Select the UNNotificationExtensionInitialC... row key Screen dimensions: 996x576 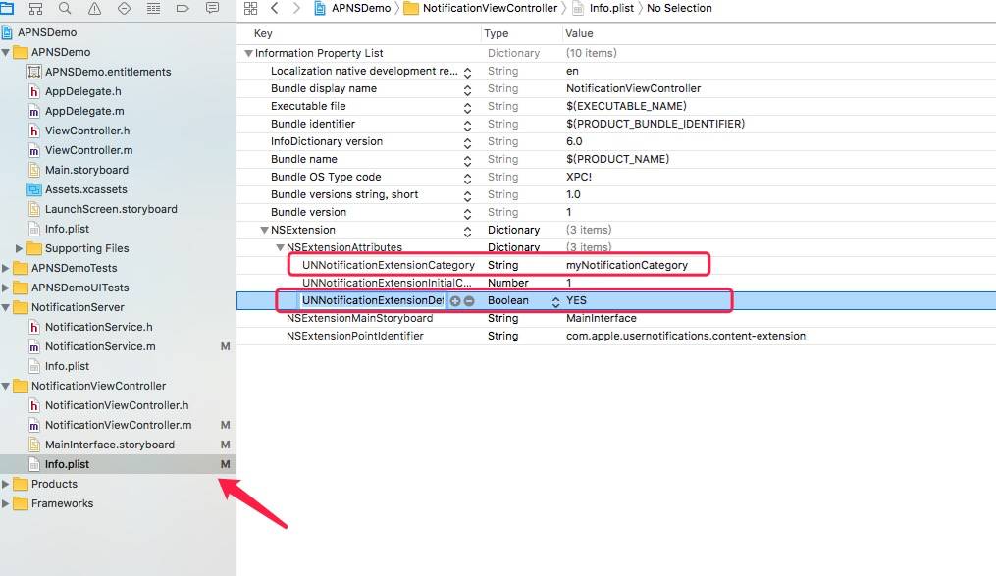(387, 283)
